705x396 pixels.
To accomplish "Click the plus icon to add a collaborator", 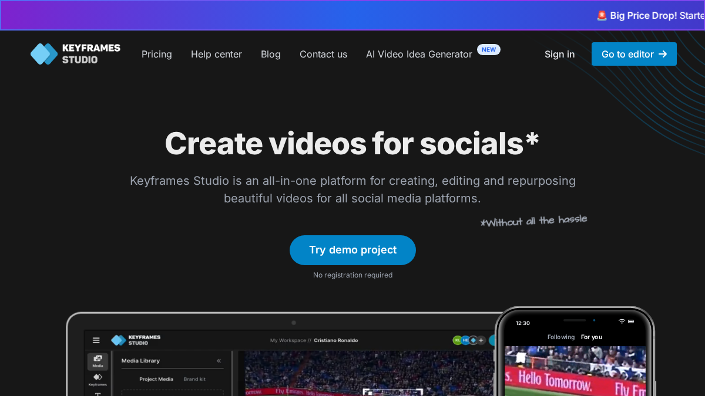I will tap(481, 340).
